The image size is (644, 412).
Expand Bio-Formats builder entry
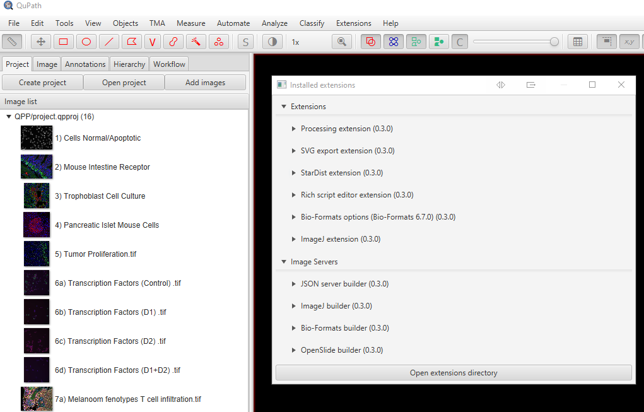(294, 328)
